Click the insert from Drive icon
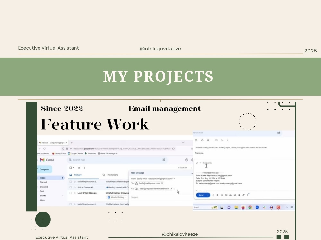The image size is (321, 240). (x=230, y=195)
